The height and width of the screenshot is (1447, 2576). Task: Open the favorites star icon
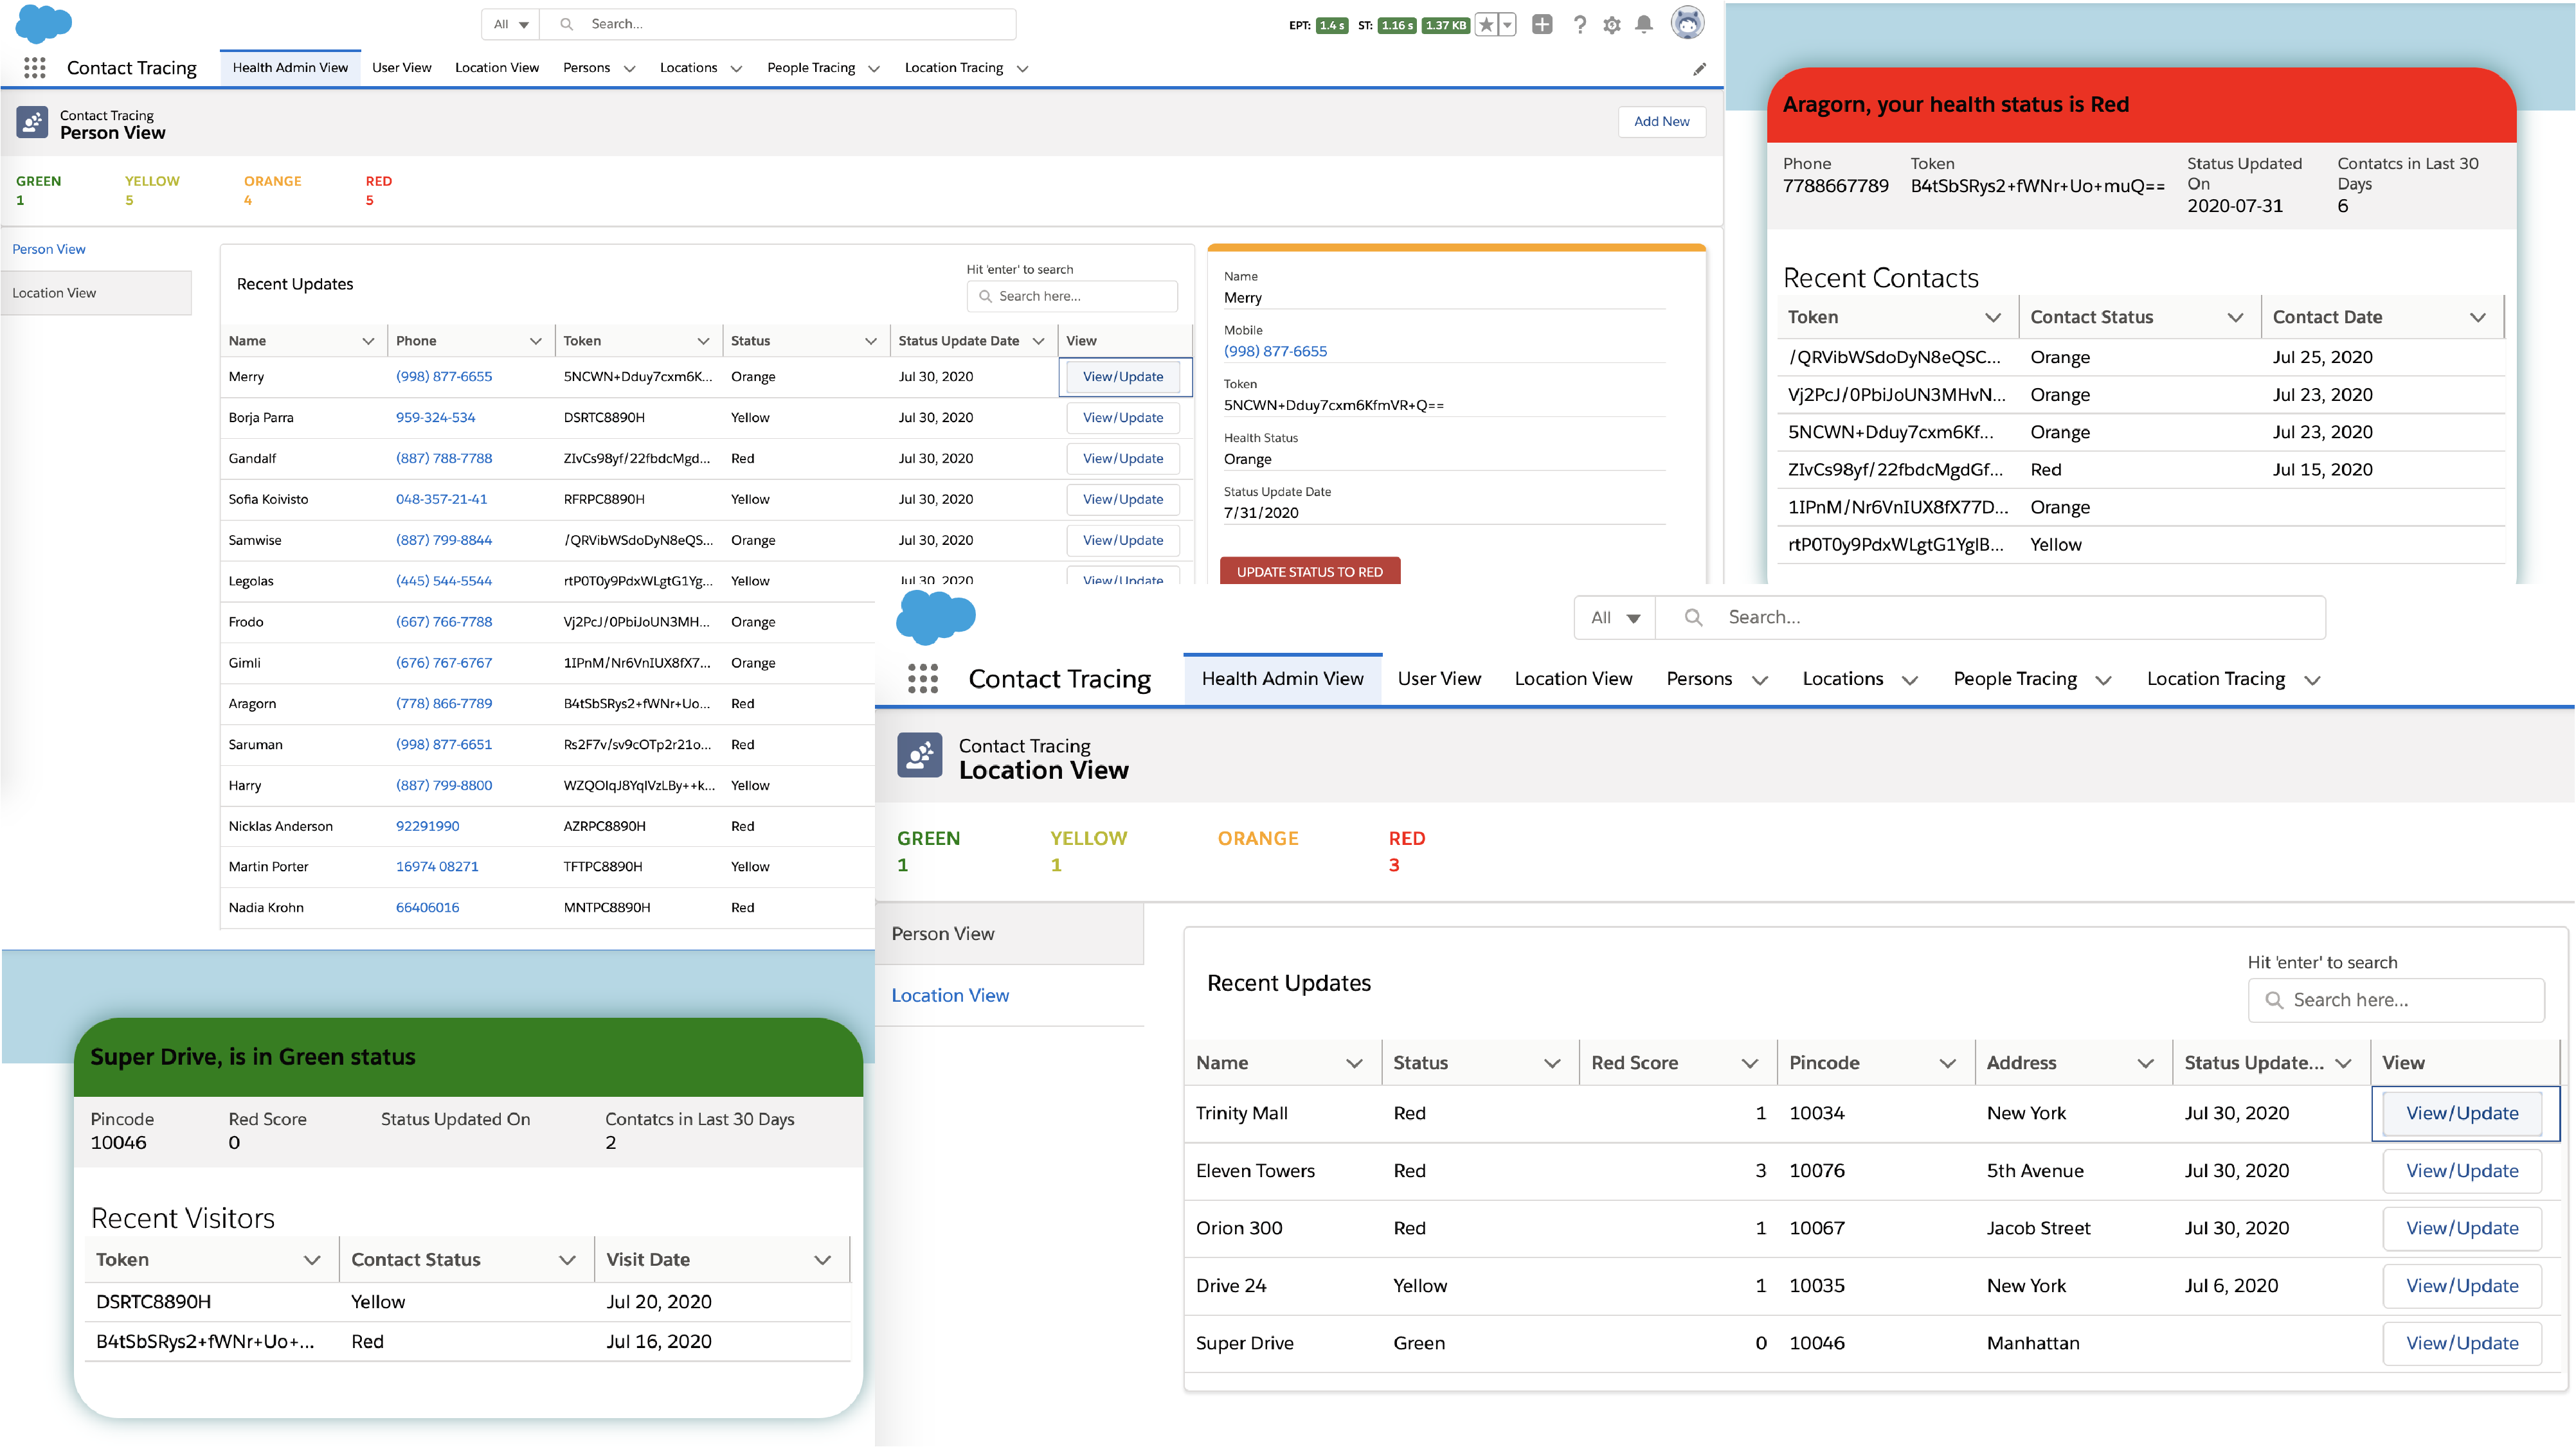(x=1487, y=25)
